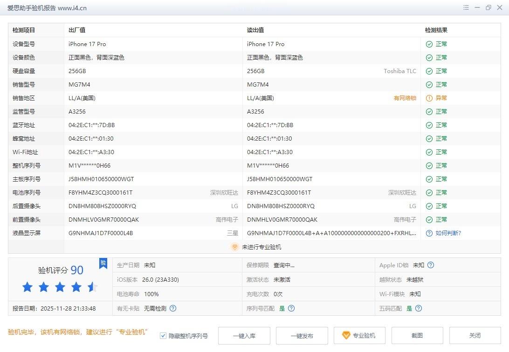Image resolution: width=509 pixels, height=352 pixels.
Task: Click the 读出值 column header
Action: [255, 30]
